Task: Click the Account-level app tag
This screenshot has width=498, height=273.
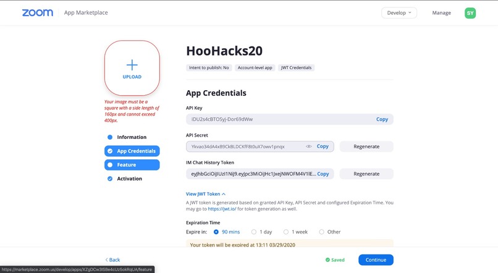Action: point(255,67)
